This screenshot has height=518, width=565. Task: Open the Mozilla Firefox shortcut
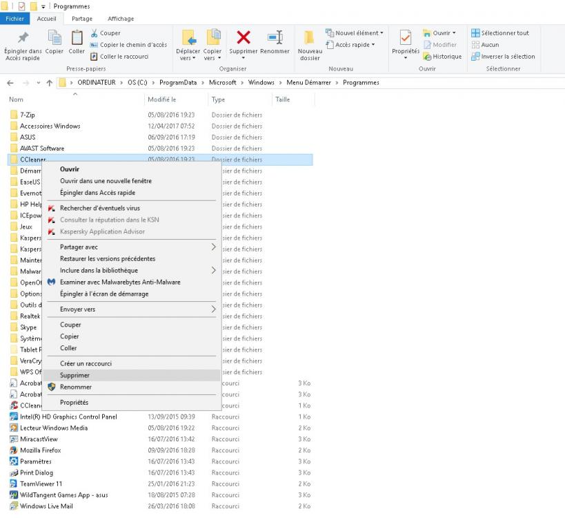pyautogui.click(x=40, y=450)
